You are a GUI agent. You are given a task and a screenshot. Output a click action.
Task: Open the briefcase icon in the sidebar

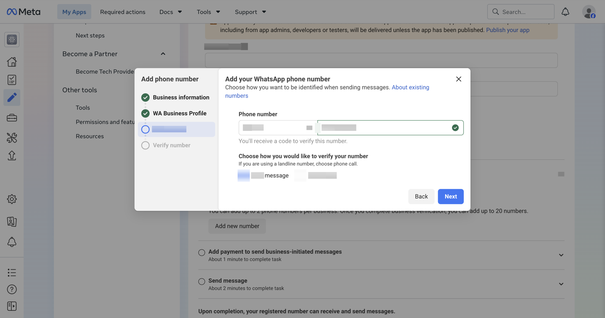[12, 118]
